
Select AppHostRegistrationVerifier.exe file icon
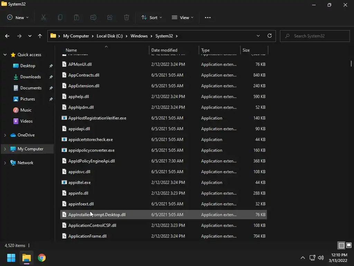tap(64, 118)
